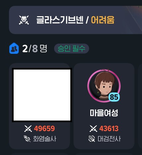Click the 화염술사 class icon
This screenshot has width=142, height=155.
(27, 139)
